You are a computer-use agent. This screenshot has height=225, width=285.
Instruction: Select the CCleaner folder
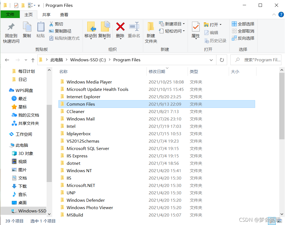pyautogui.click(x=157, y=111)
